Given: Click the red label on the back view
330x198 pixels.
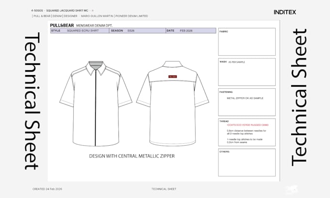Looking at the screenshot, I should click(173, 76).
